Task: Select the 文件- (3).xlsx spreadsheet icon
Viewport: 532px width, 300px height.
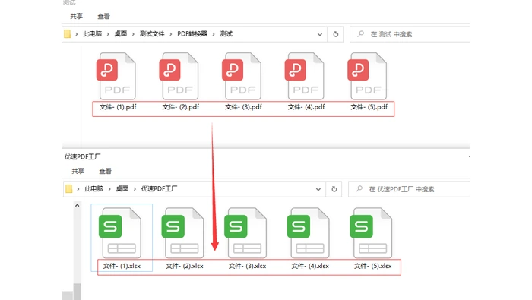Action: click(x=245, y=233)
